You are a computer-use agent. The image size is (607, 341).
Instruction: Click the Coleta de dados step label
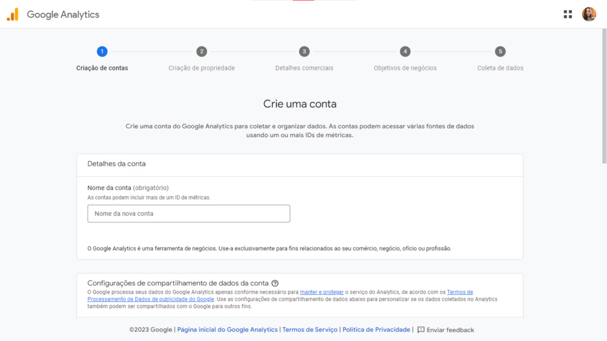[x=500, y=68]
